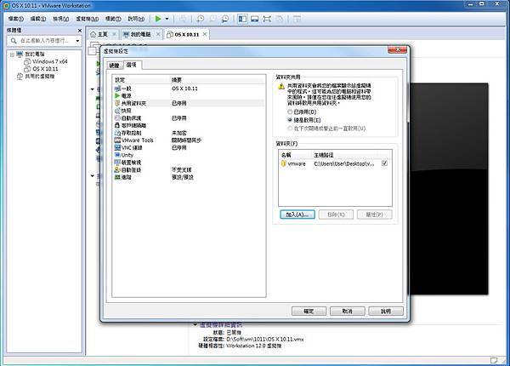Click the take snapshot clock icon in toolbar
This screenshot has height=366, width=510.
201,19
